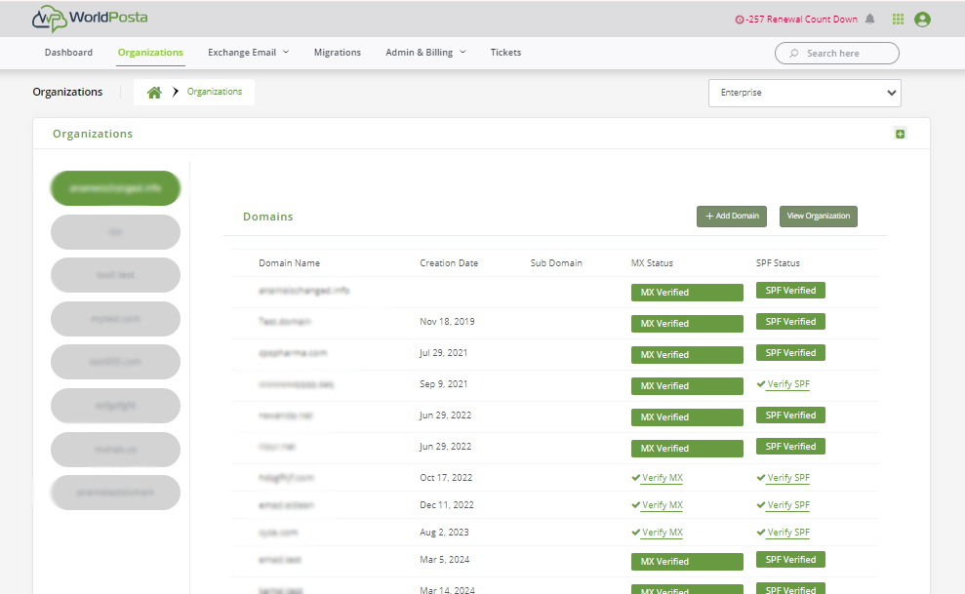Click in the Search here field
Screen dimensions: 965x594
point(846,54)
